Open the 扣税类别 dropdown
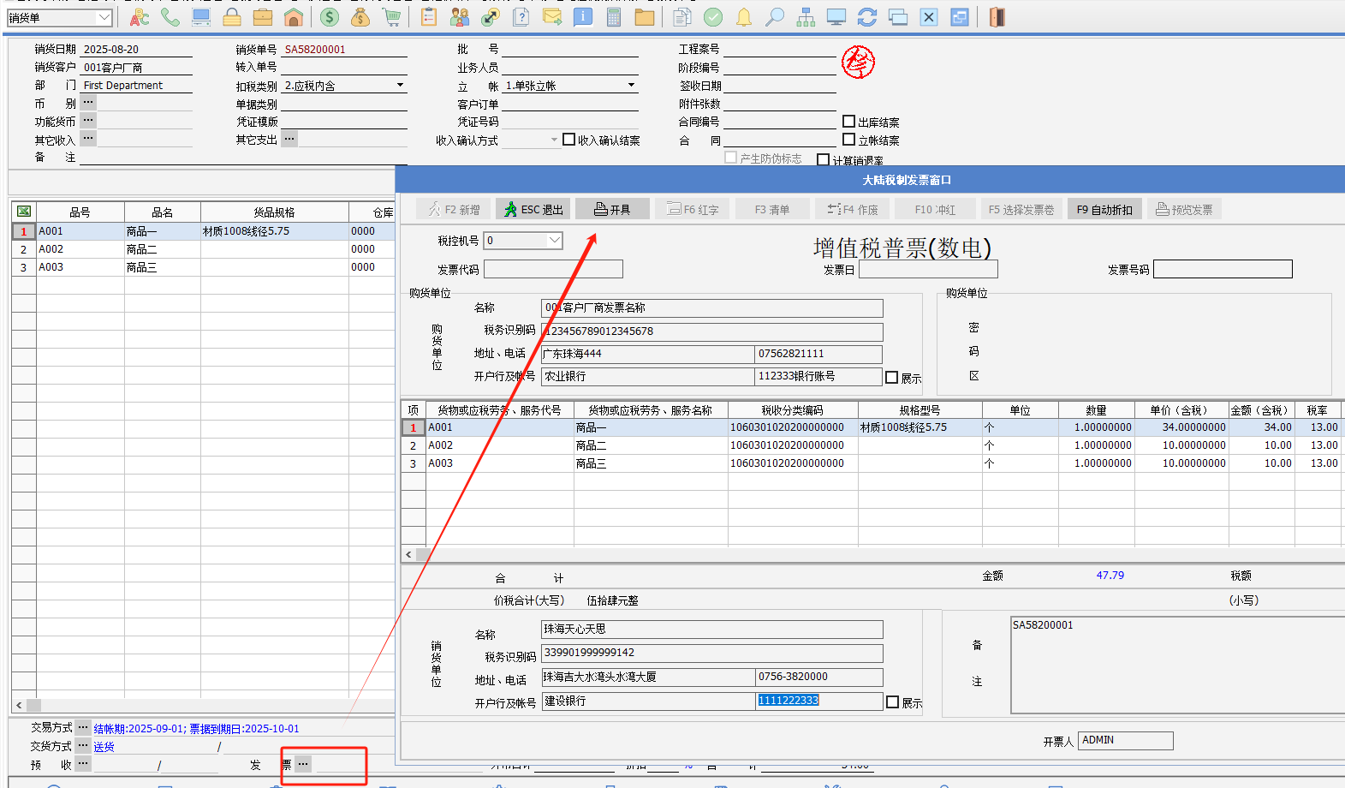The width and height of the screenshot is (1345, 788). tap(400, 86)
